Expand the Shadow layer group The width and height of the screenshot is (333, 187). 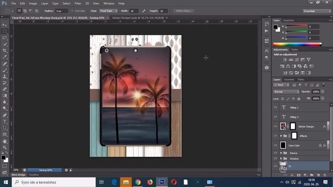pos(281,158)
